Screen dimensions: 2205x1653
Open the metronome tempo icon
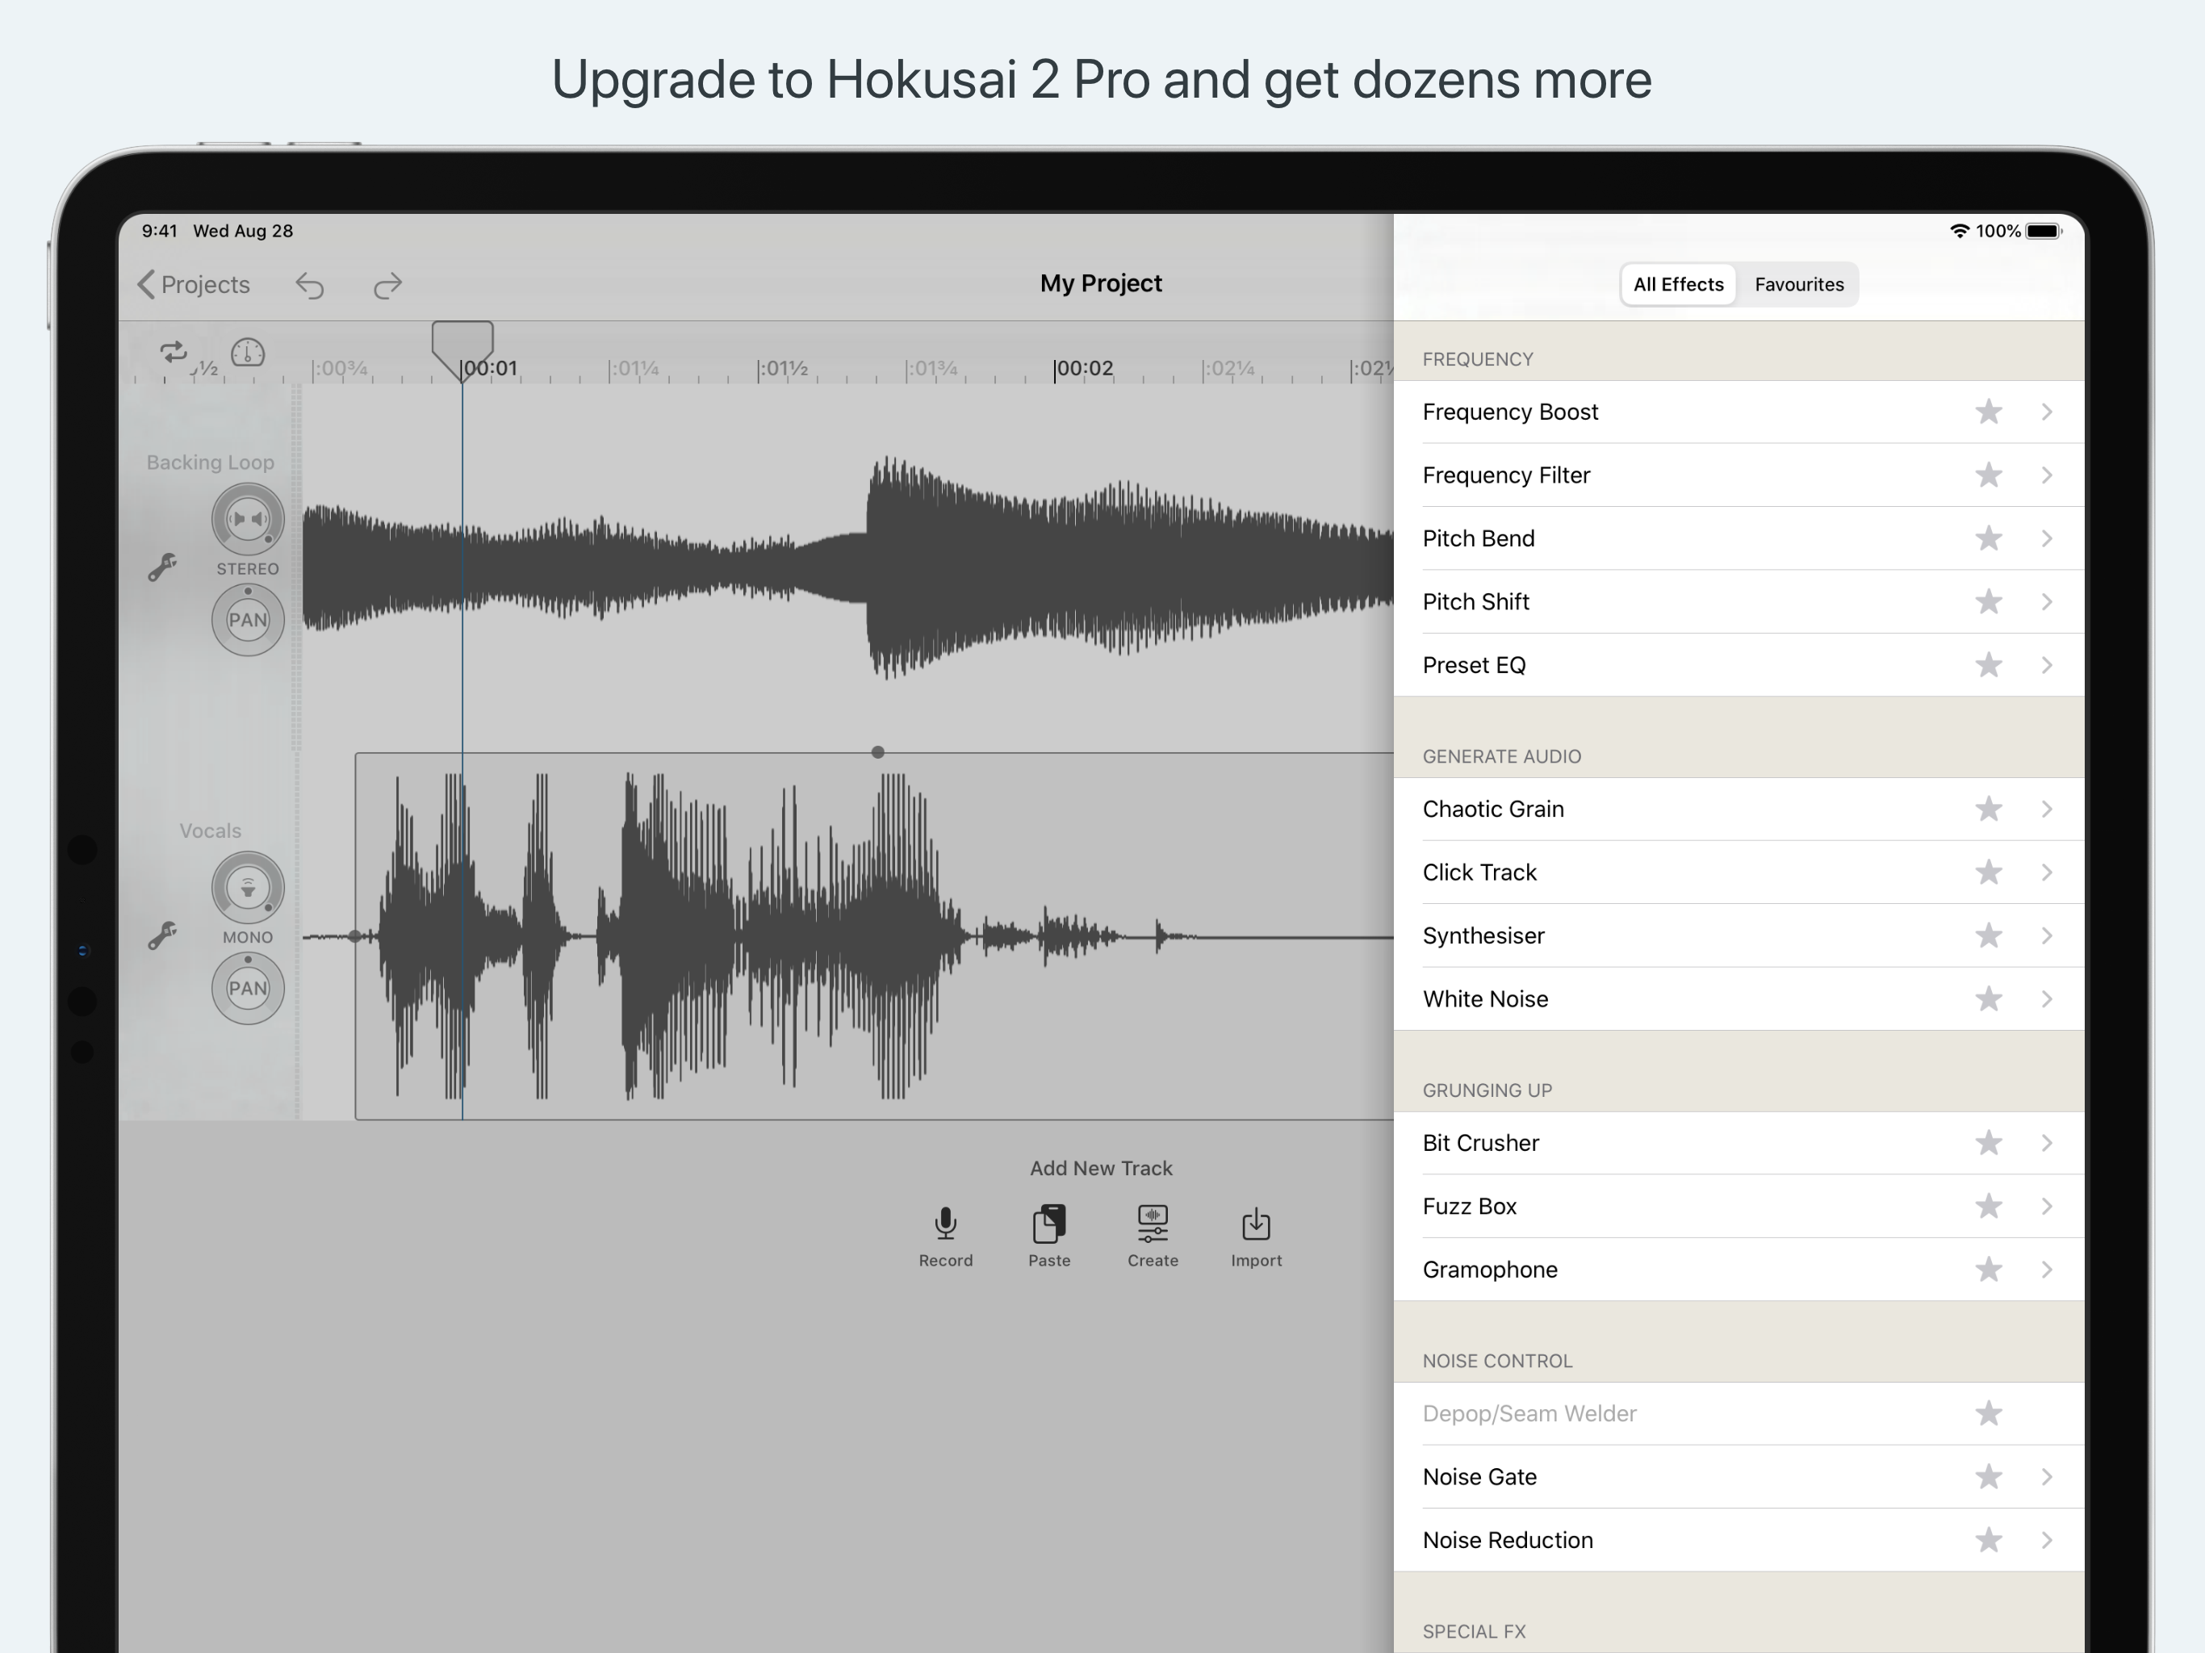pos(247,352)
